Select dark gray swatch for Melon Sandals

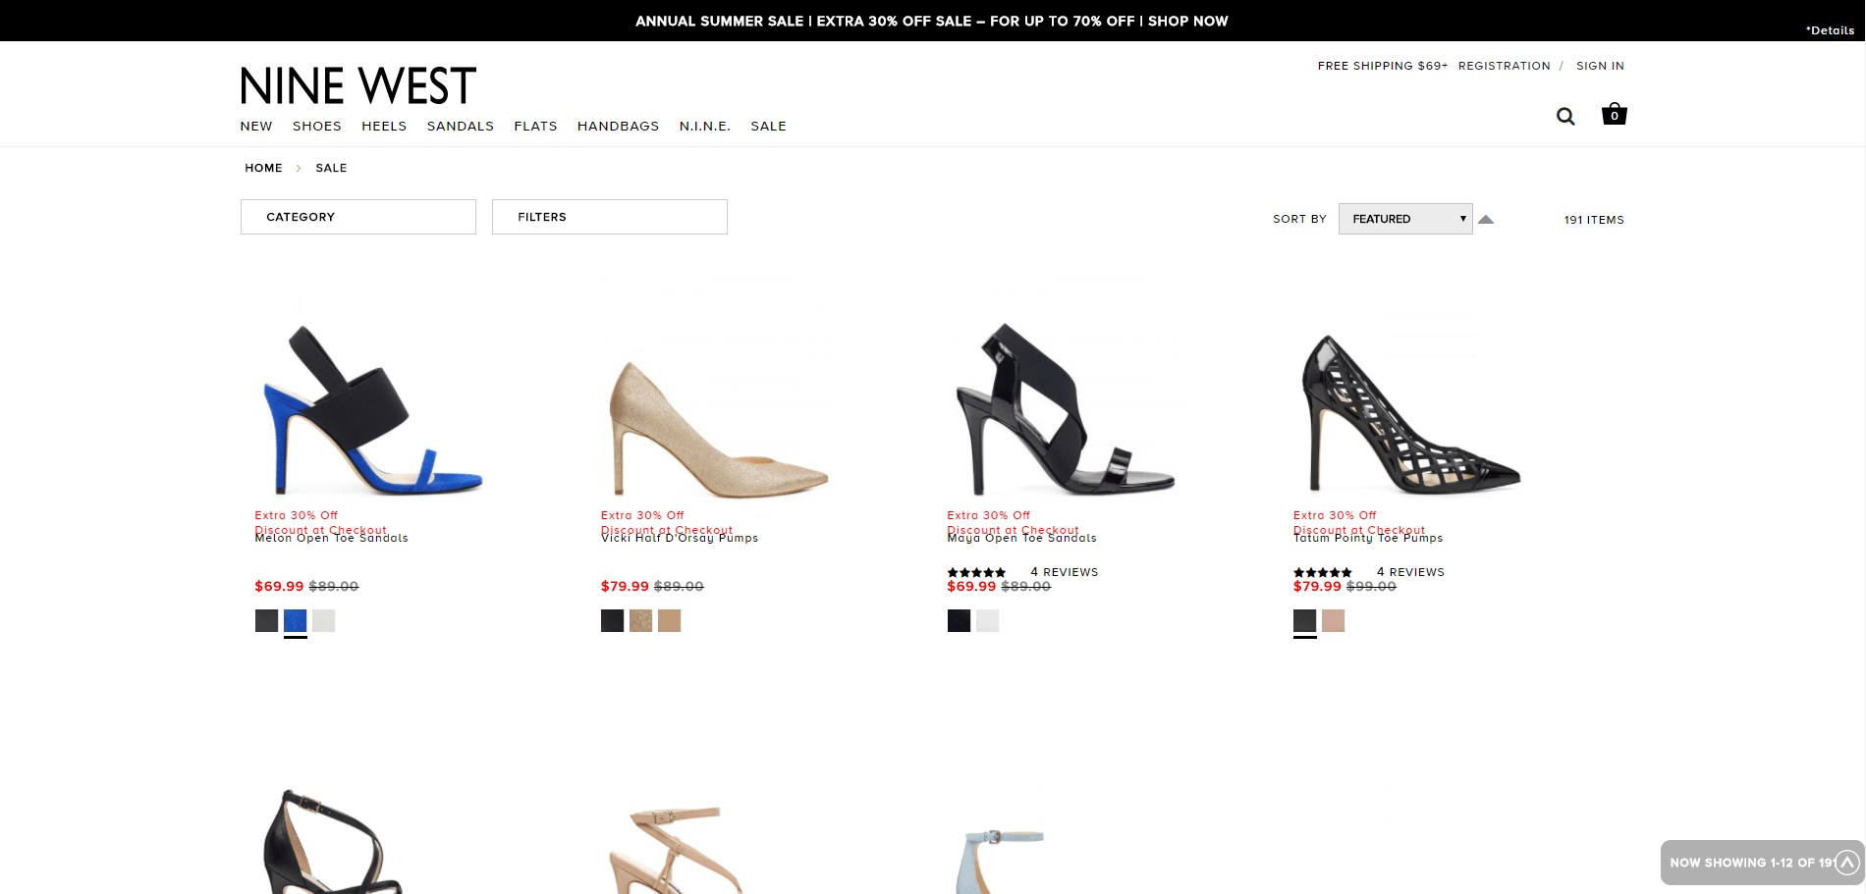point(266,620)
